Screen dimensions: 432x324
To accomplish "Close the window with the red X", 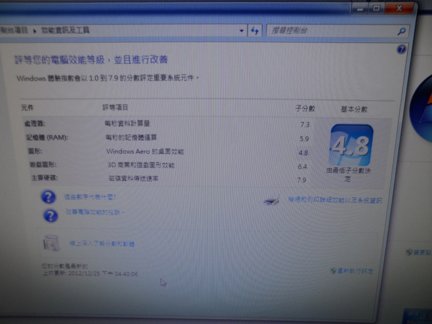I will [x=399, y=8].
